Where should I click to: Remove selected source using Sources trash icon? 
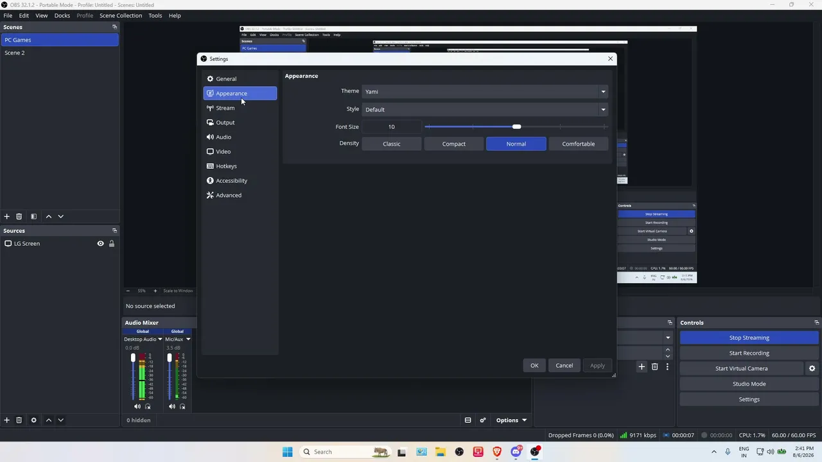(19, 420)
